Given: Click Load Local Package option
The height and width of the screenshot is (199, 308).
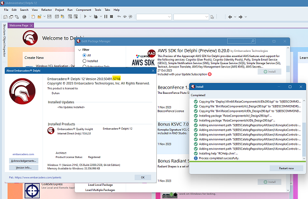Looking at the screenshot, I should [100, 185].
